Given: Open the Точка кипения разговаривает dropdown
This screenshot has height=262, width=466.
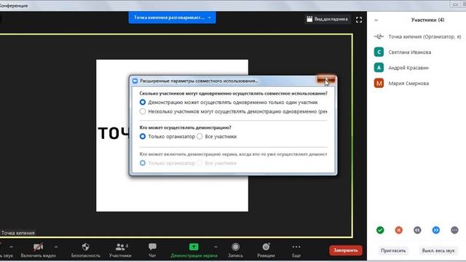Looking at the screenshot, I should pos(172,17).
